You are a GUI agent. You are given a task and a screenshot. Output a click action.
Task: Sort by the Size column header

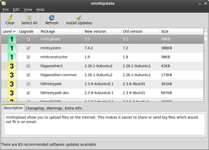coord(181,31)
